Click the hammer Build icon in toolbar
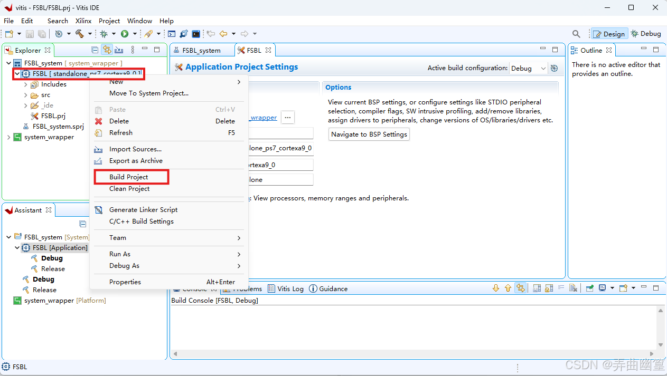 click(79, 34)
